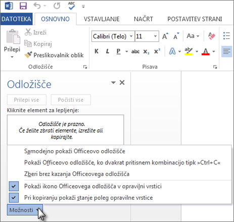Click Izreži (cut) command
The image size is (234, 222).
point(35,32)
